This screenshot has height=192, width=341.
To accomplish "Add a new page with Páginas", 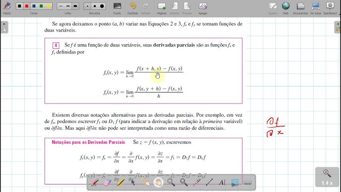I will tap(162, 8).
